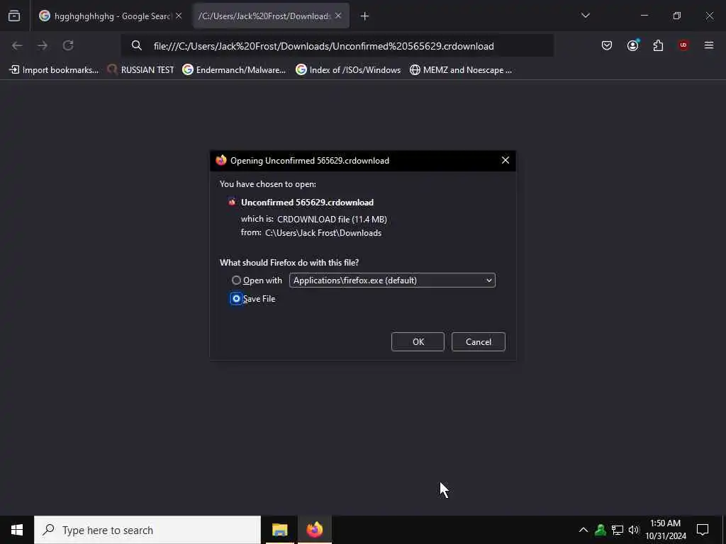Expand the Applications\firefox.exe application dropdown
The width and height of the screenshot is (726, 544).
tap(392, 280)
